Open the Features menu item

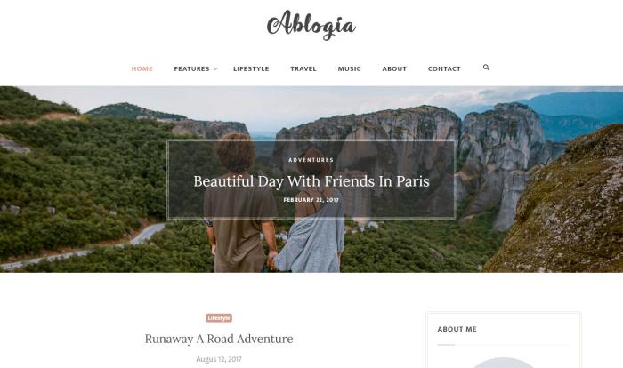pyautogui.click(x=191, y=68)
